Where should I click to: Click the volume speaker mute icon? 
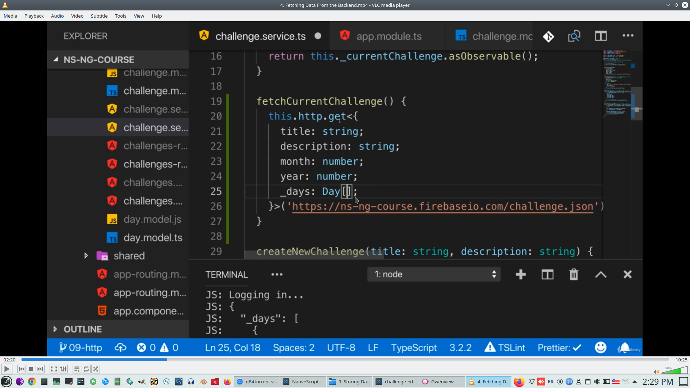pos(656,372)
